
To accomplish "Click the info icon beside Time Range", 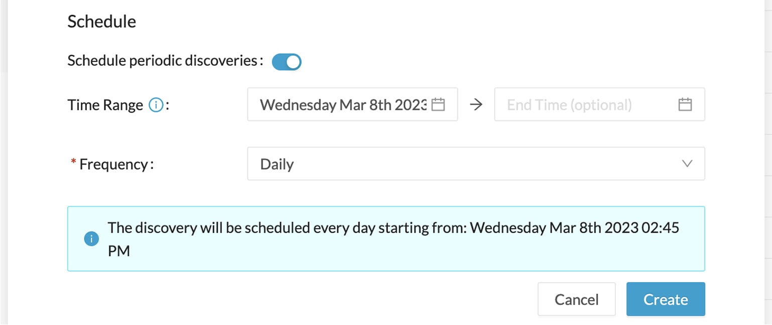I will (156, 105).
